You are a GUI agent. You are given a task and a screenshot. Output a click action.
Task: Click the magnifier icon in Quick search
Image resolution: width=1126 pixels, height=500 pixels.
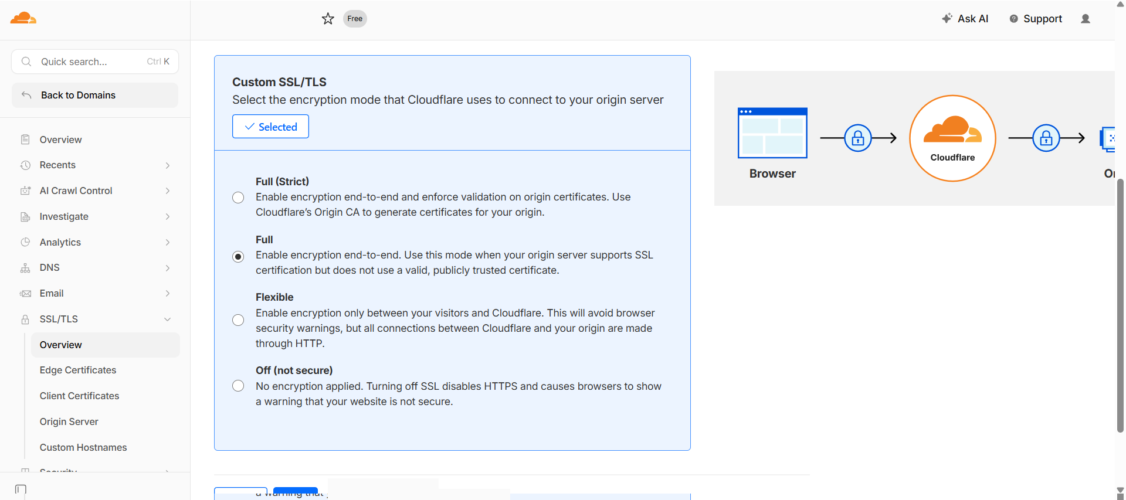click(x=26, y=62)
